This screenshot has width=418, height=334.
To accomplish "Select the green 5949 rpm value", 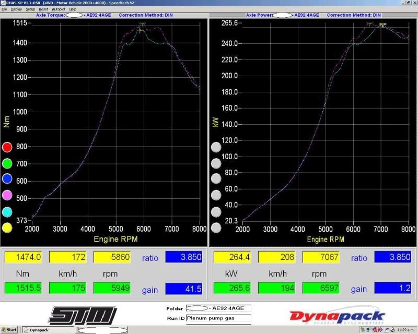I will point(112,288).
